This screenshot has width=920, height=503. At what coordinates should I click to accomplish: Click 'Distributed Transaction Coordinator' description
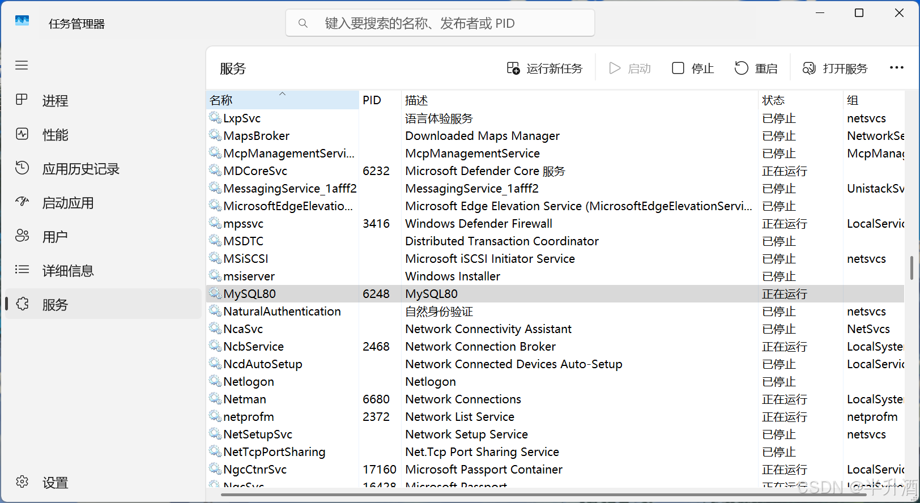pyautogui.click(x=502, y=241)
